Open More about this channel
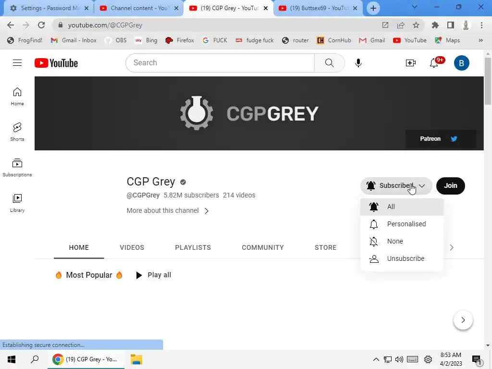The height and width of the screenshot is (369, 492). (x=168, y=210)
